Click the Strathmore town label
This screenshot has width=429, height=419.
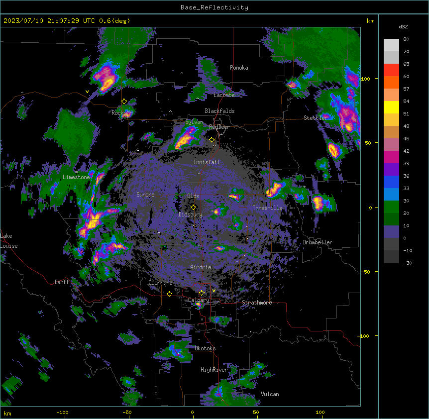coord(257,303)
